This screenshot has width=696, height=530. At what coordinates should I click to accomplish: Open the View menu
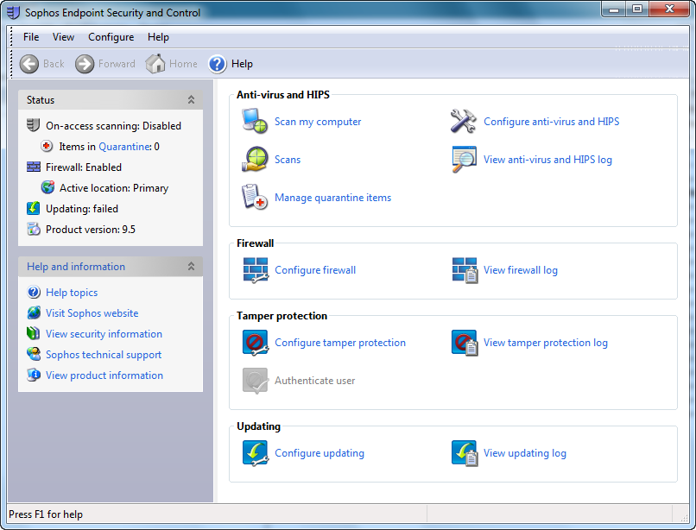63,37
